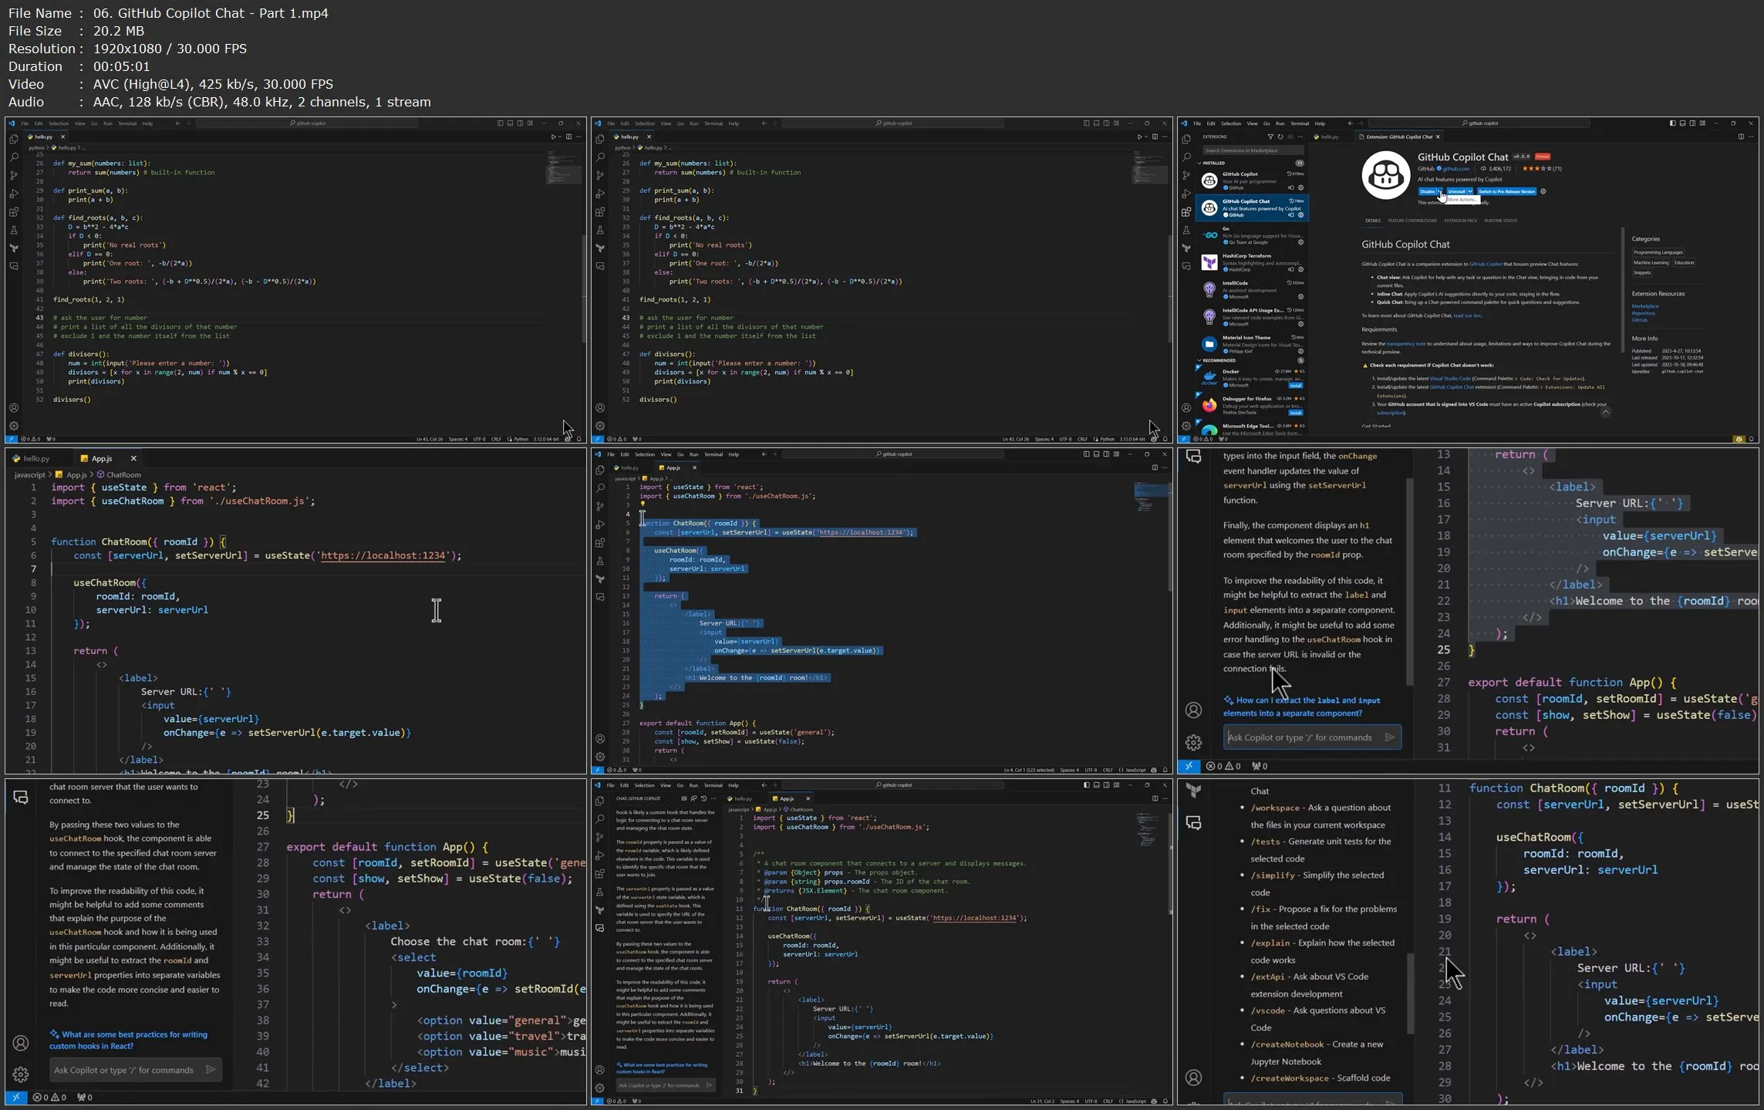Click minimap in the selected-code frame
The width and height of the screenshot is (1764, 1110).
coord(1150,496)
